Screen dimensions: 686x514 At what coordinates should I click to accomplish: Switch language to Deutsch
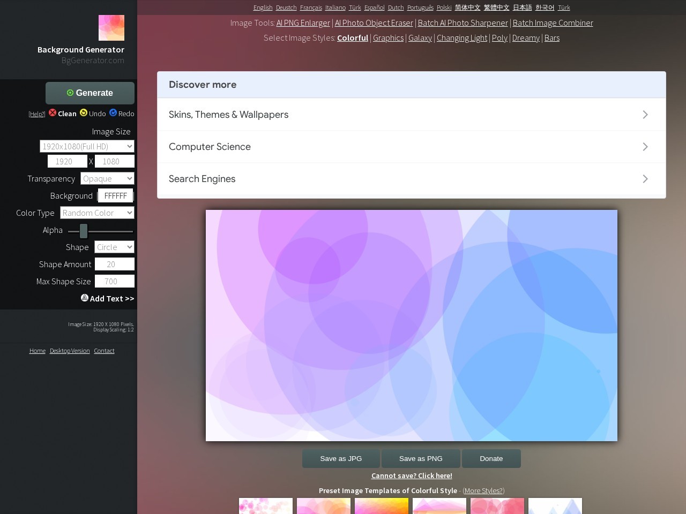point(286,7)
